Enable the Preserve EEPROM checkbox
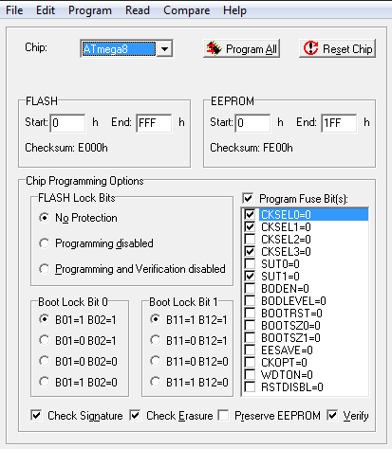392x449 pixels. 224,415
